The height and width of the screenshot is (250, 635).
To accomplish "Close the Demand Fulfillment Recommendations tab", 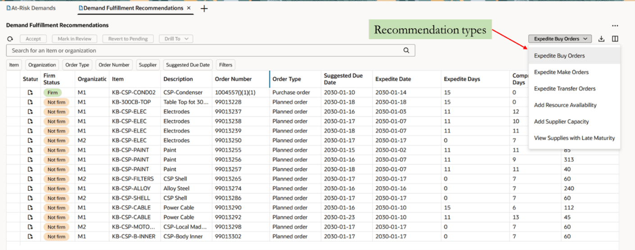I will [x=189, y=8].
